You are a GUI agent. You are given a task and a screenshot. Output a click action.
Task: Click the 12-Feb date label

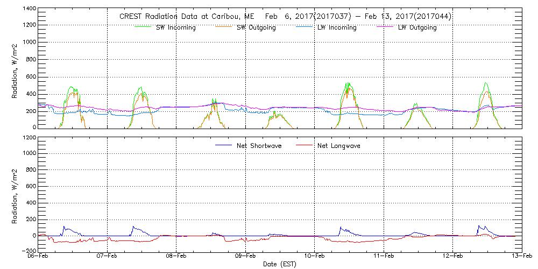click(x=452, y=256)
